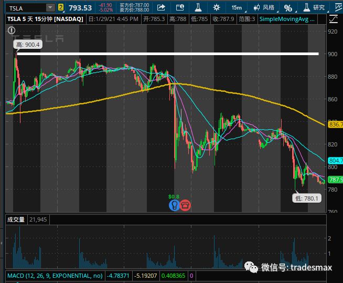Click the chart title TSLA 5天 15分钟 [NASDAQ]
This screenshot has width=343, height=283.
(x=45, y=19)
